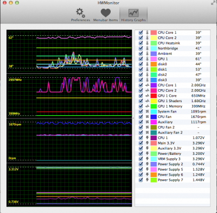Click fan icon beside Auxiliary
The height and width of the screenshot is (213, 217).
148,122
